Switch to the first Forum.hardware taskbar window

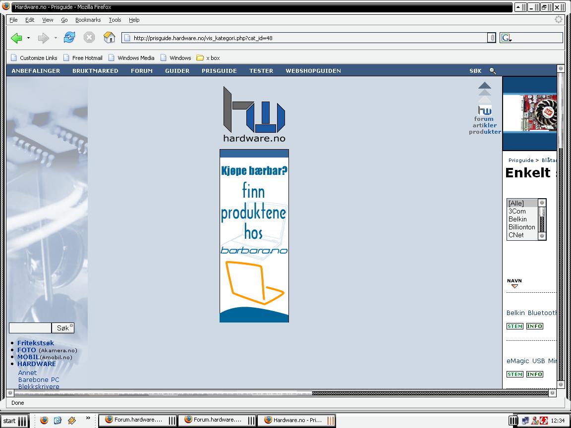tap(138, 420)
